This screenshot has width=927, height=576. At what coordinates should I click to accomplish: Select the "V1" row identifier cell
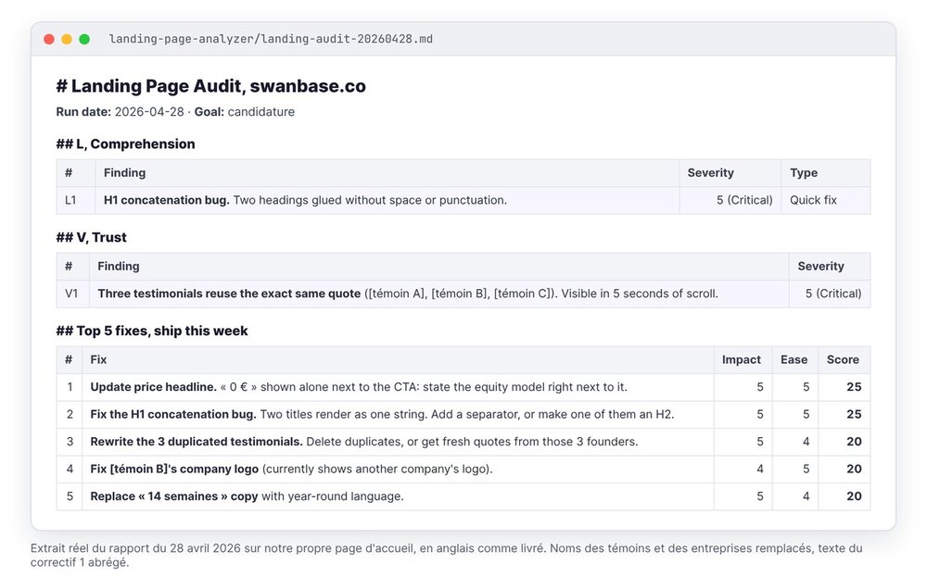[x=71, y=294]
